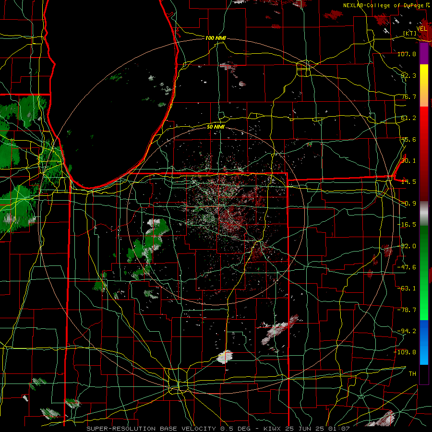Click the -63.1 scale value
This screenshot has width=432, height=432.
(x=407, y=288)
